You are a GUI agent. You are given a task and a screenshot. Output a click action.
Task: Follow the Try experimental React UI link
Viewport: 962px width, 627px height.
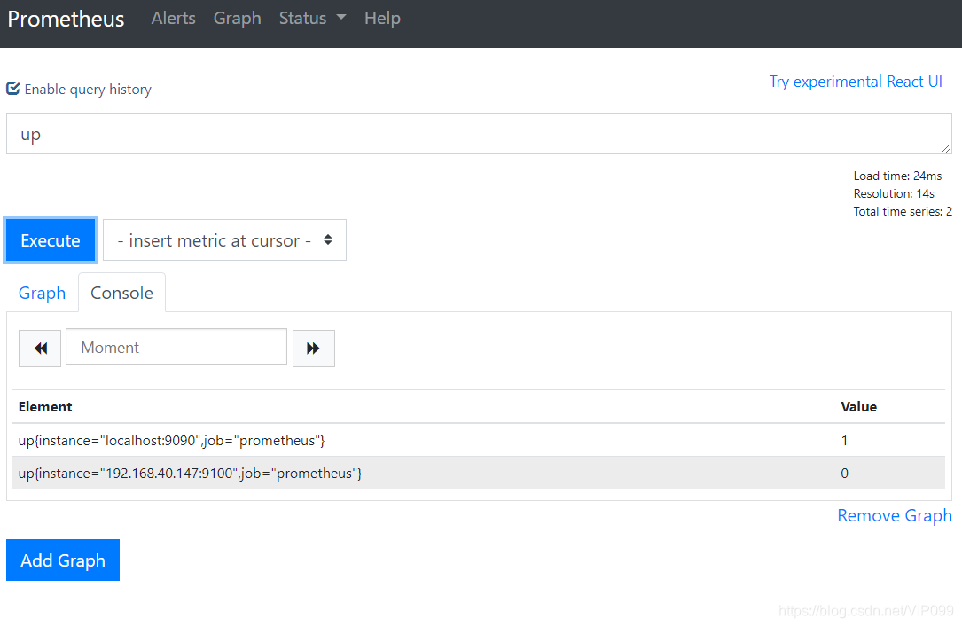pos(856,81)
